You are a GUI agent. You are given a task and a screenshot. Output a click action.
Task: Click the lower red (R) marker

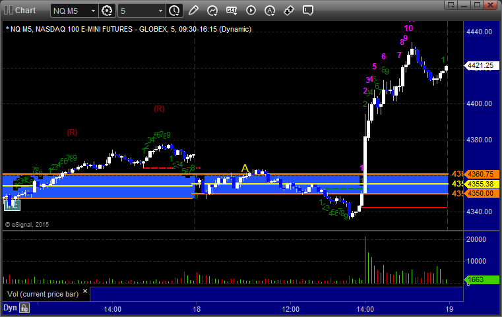[72, 132]
